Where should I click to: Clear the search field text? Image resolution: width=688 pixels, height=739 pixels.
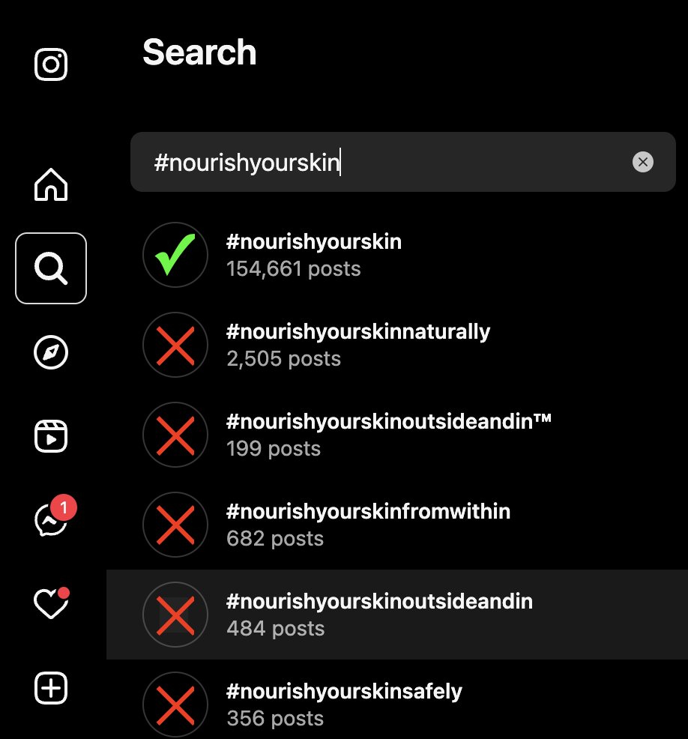tap(642, 162)
